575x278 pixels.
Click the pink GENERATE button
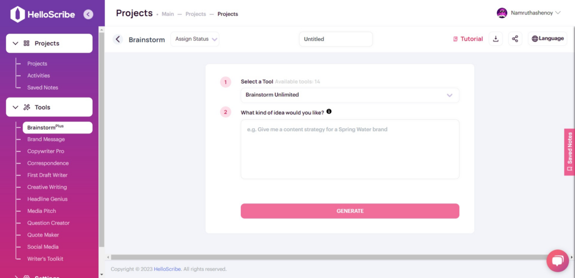pyautogui.click(x=350, y=211)
